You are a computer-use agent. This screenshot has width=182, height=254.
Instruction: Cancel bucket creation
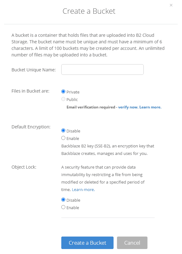pyautogui.click(x=132, y=242)
